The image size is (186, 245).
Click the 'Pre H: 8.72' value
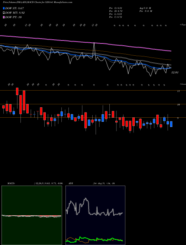coord(116,11)
